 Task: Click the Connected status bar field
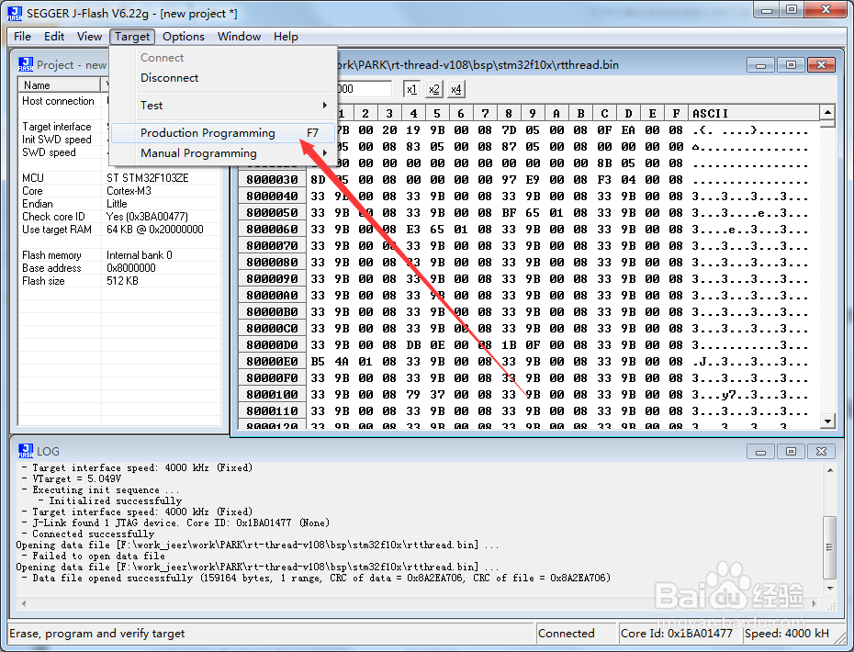click(x=576, y=634)
